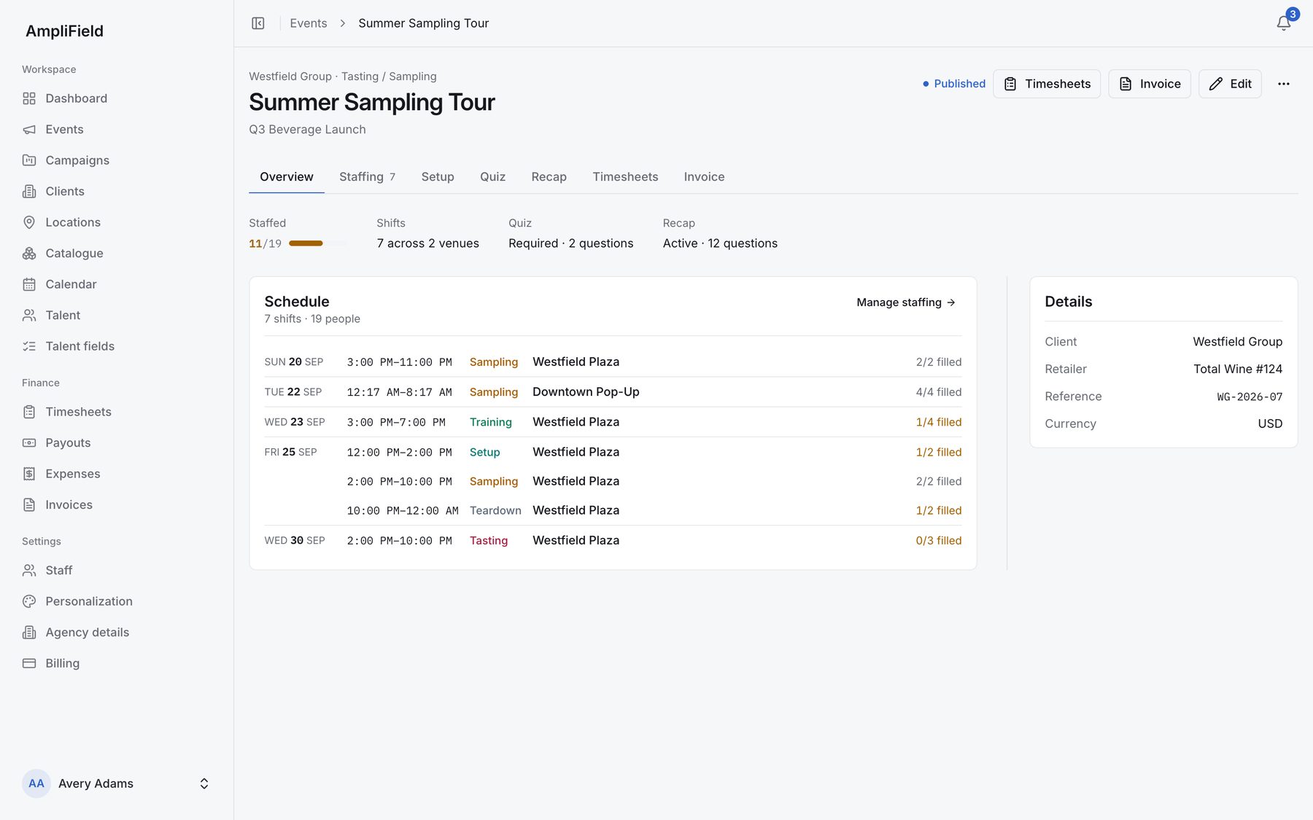The width and height of the screenshot is (1313, 820).
Task: Click the WED 23 SEP Training shift
Action: [613, 422]
